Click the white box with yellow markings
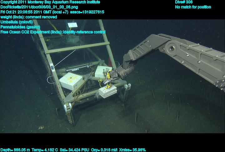The width and height of the screenshot is (225, 152). [x=71, y=81]
